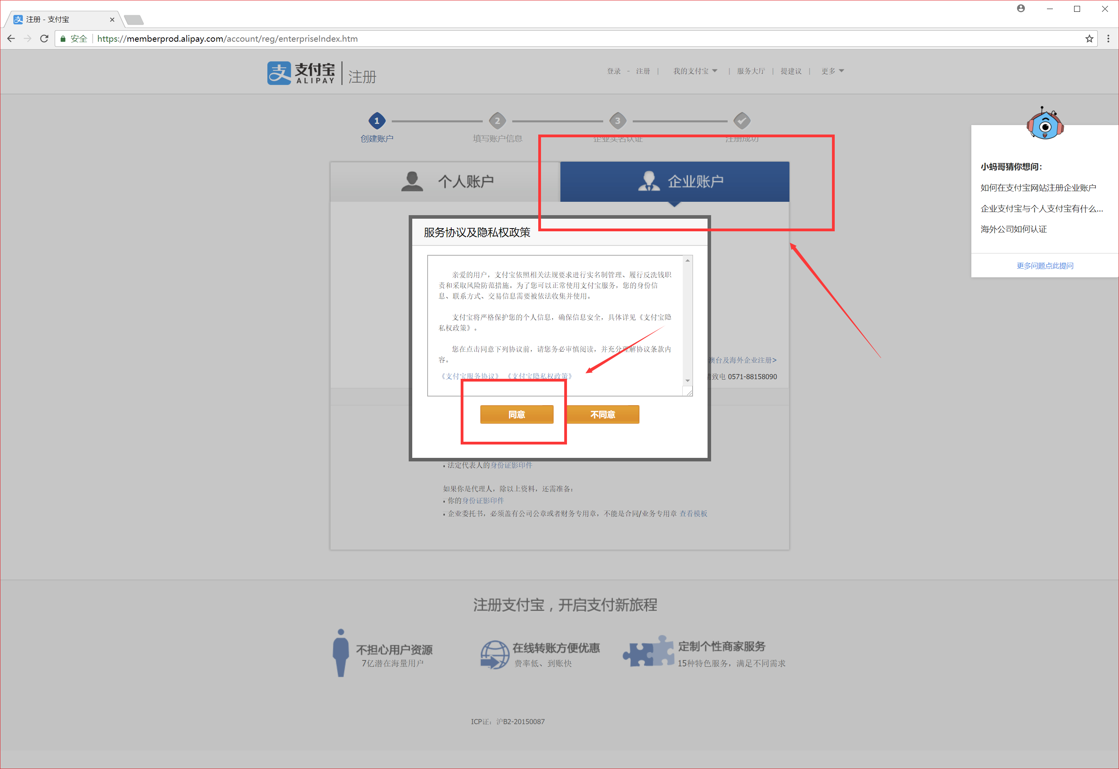Reload the page with the refresh icon

coord(44,39)
